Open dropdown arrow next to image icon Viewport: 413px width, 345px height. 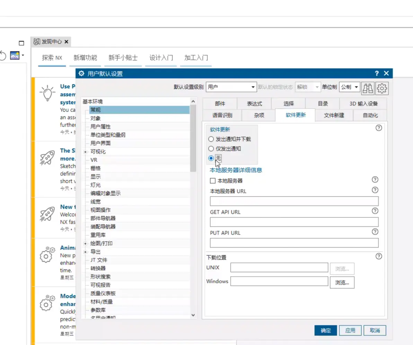(23, 56)
